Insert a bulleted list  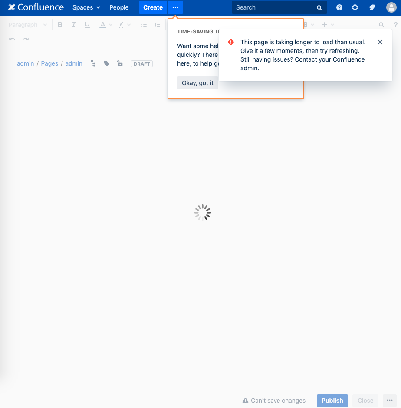144,25
